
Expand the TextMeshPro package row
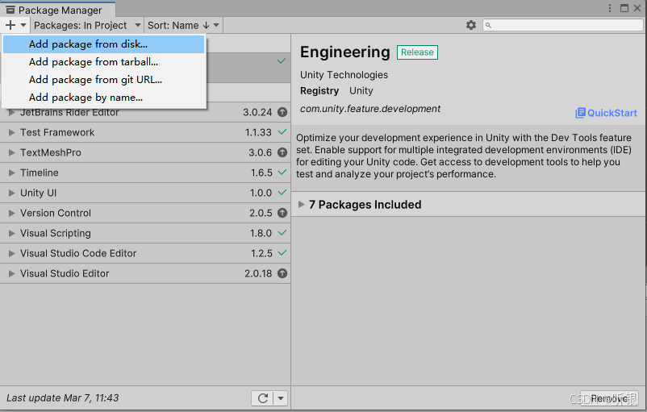(11, 152)
